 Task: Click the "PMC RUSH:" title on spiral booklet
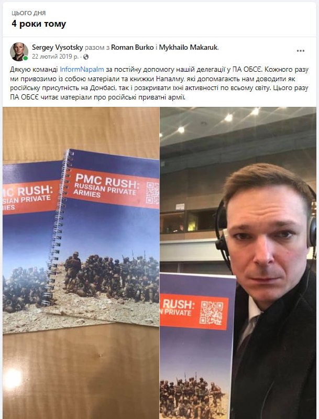[x=107, y=180]
